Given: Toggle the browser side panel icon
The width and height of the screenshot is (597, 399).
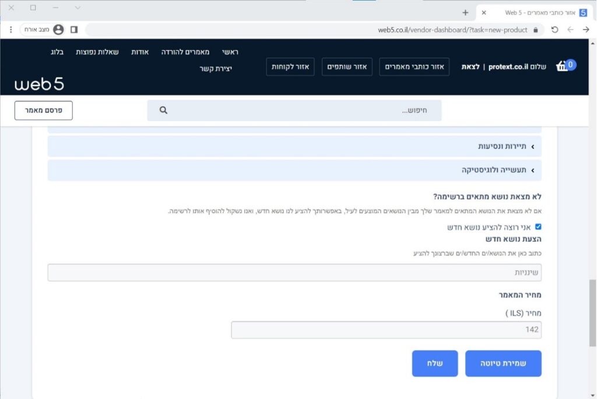Looking at the screenshot, I should tap(74, 30).
